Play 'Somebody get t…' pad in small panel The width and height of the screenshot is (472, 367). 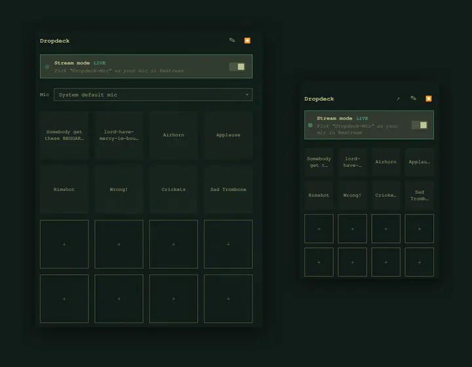pyautogui.click(x=319, y=162)
